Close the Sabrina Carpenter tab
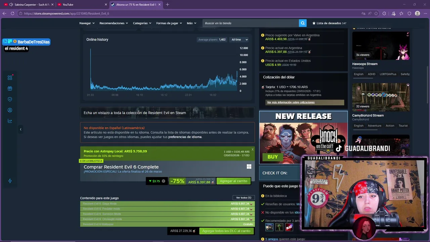This screenshot has height=242, width=430. 52,4
